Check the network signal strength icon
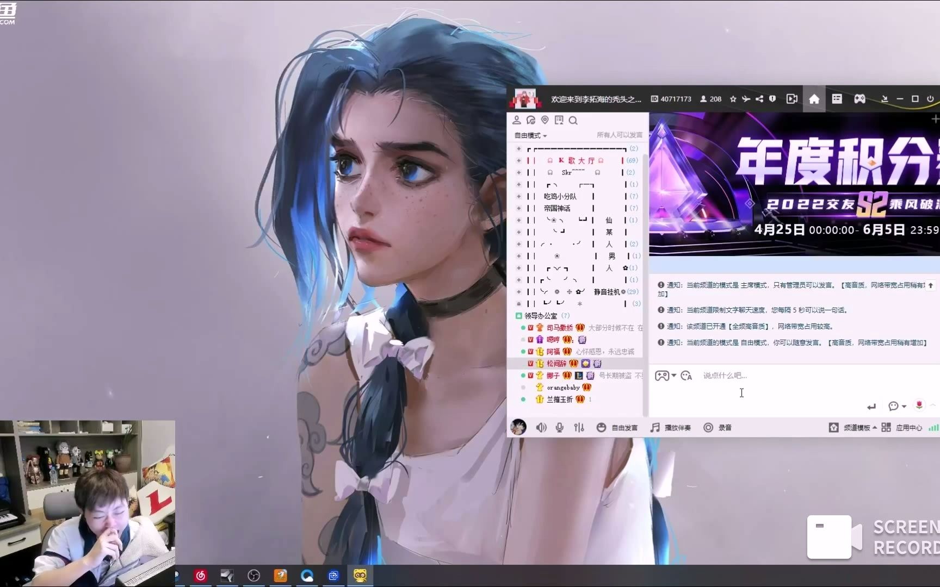This screenshot has height=587, width=940. pos(933,428)
